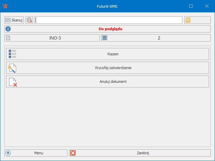Click the document with red X icon
Viewport: 215px width, 161px height.
13,82
